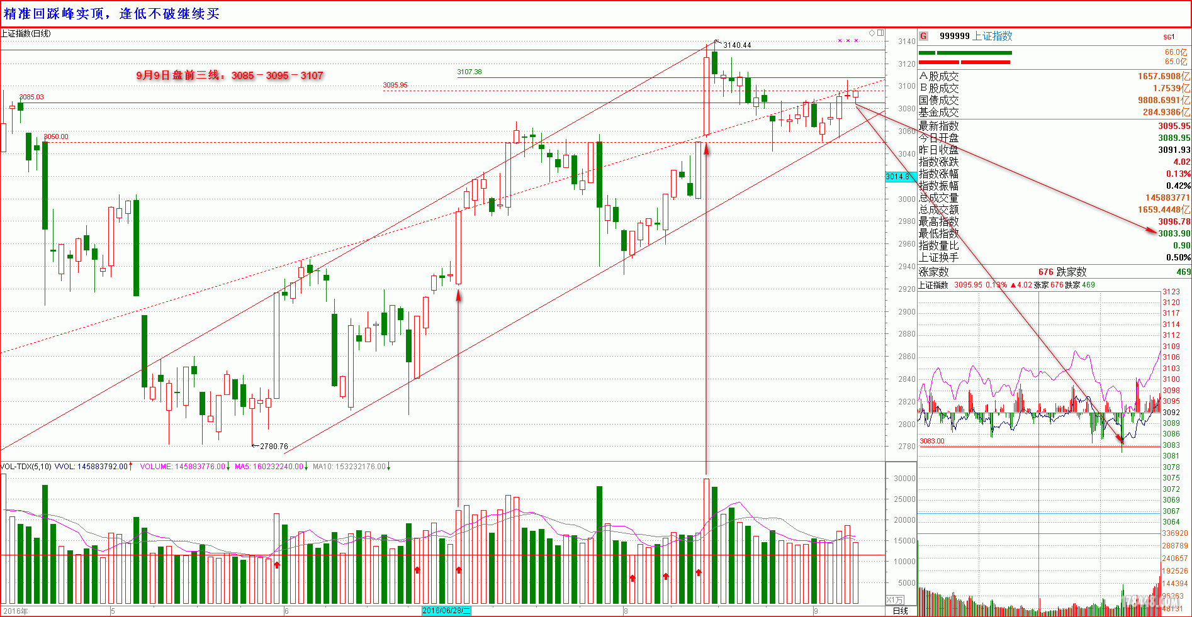1192x617 pixels.
Task: Click the 上证指数 name in quote panel
Action: (x=992, y=36)
